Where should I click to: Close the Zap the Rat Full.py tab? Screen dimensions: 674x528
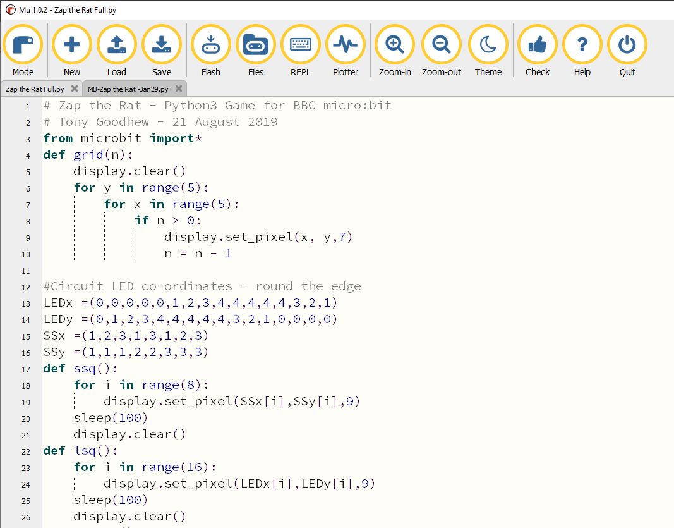pos(75,89)
